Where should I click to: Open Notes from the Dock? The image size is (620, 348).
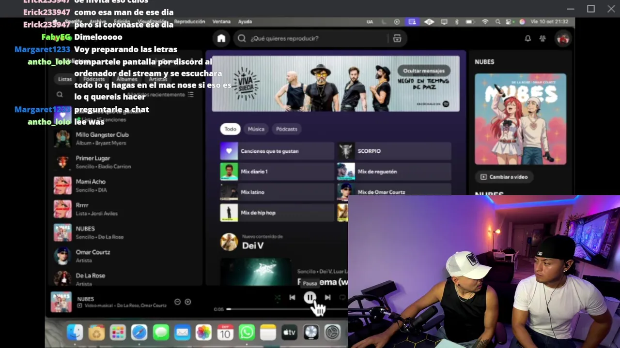(268, 332)
